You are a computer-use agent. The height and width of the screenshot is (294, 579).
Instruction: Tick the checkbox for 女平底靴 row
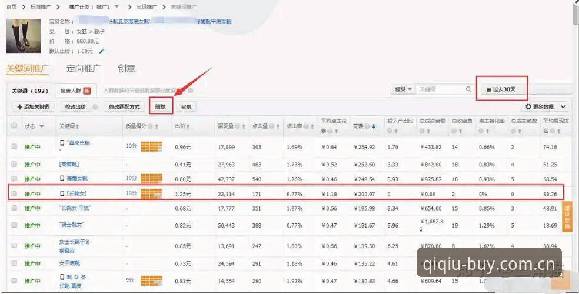[x=14, y=263]
